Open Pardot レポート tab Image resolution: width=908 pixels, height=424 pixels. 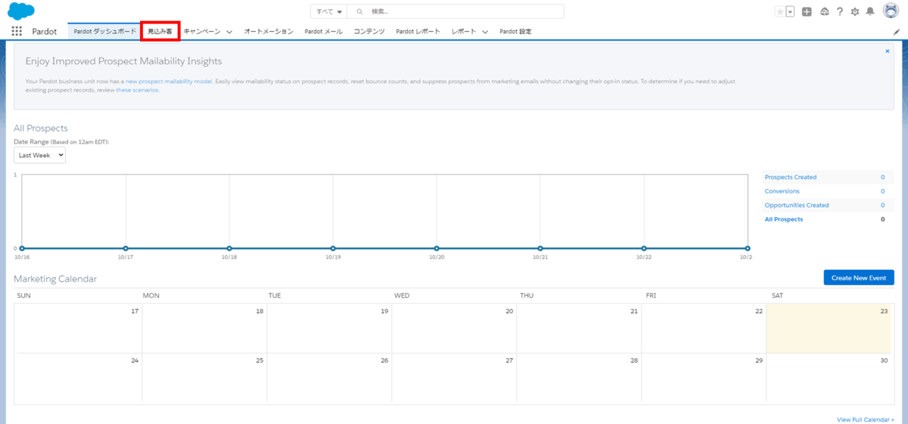coord(418,32)
